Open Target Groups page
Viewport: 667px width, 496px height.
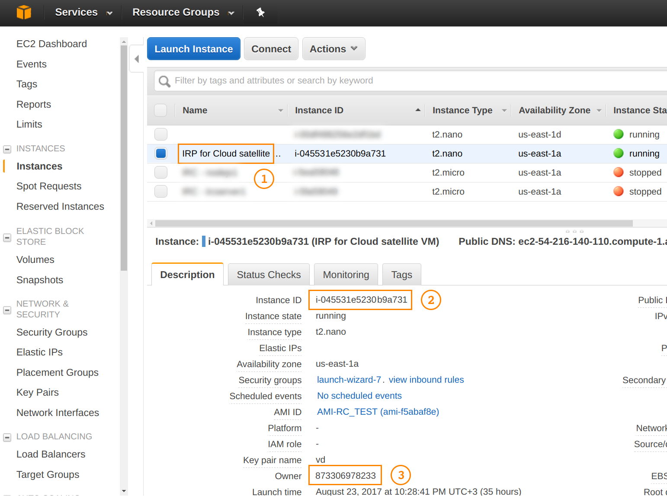[x=48, y=474]
